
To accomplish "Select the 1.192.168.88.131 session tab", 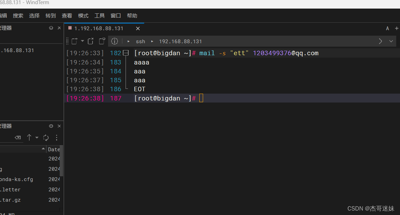I will (99, 28).
